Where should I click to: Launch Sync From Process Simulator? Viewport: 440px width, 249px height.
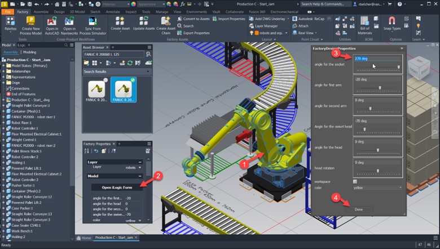(93, 26)
